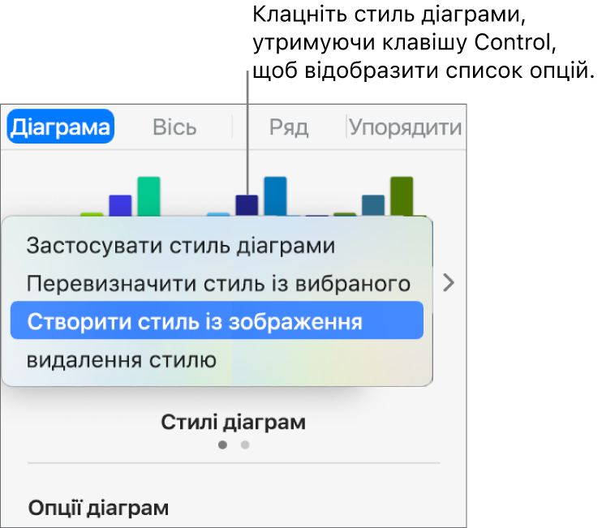Pick the teal-green chart style thumbnail
The image size is (602, 528).
coord(373,196)
